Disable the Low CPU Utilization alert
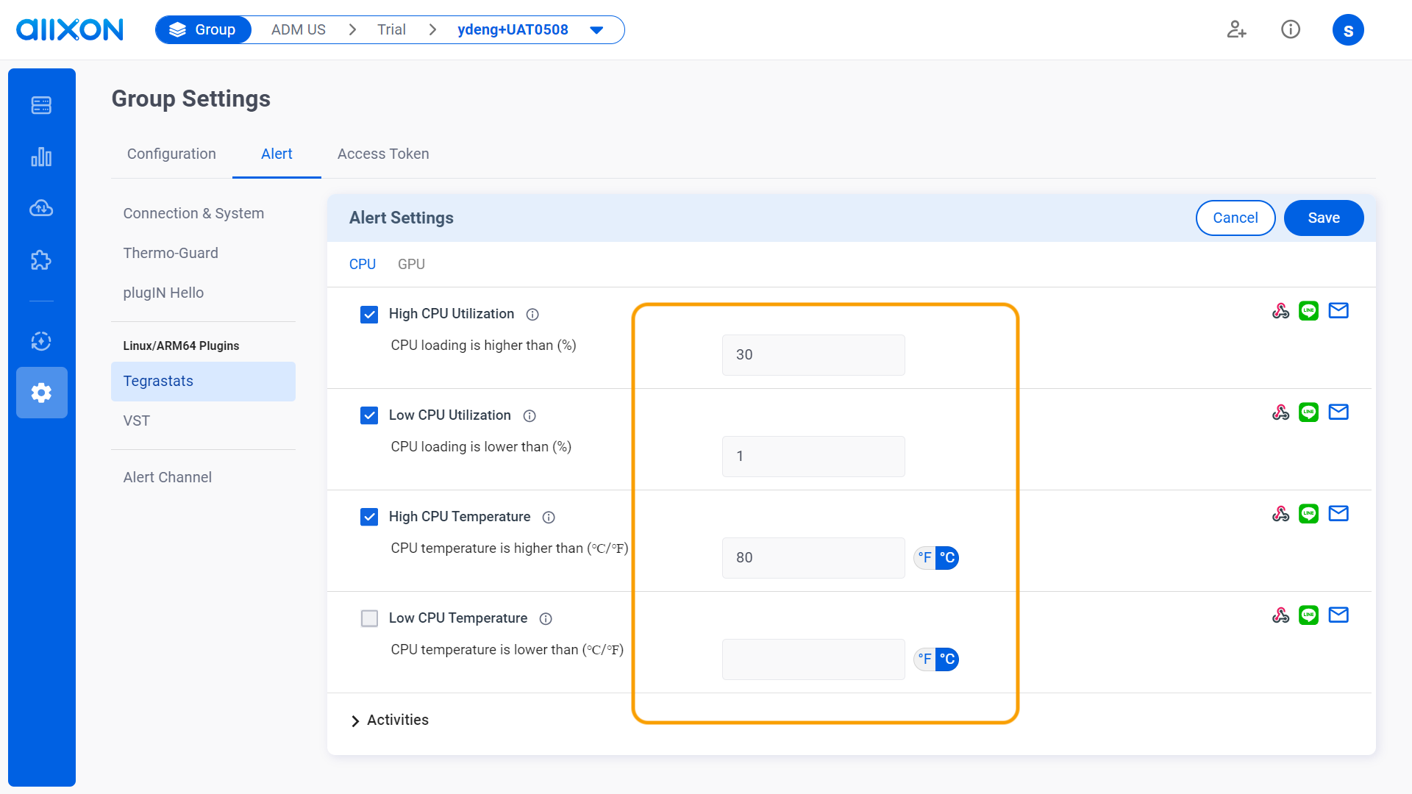Image resolution: width=1412 pixels, height=794 pixels. (x=369, y=415)
